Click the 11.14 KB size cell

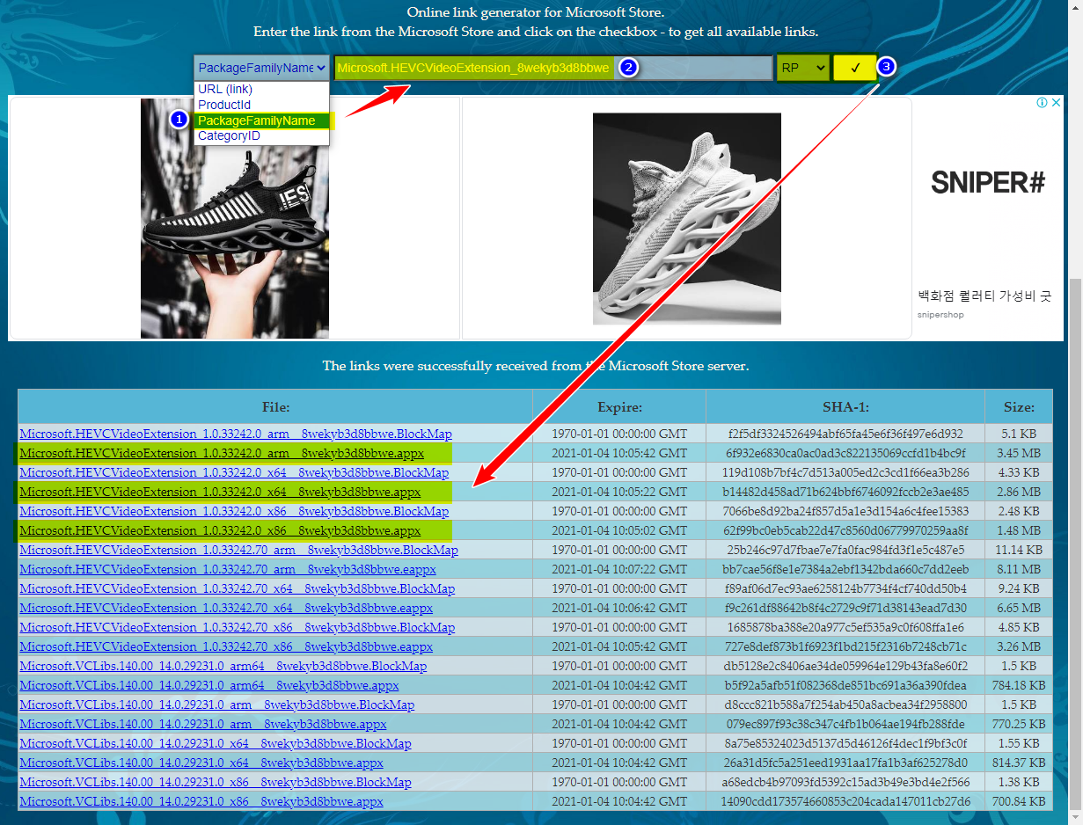[1019, 550]
